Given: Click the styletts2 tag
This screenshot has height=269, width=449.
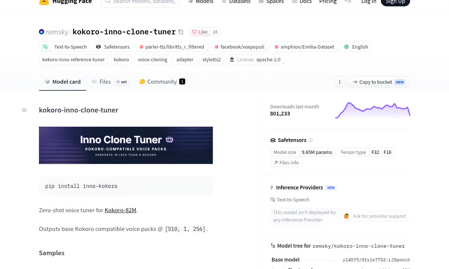Looking at the screenshot, I should 211,59.
